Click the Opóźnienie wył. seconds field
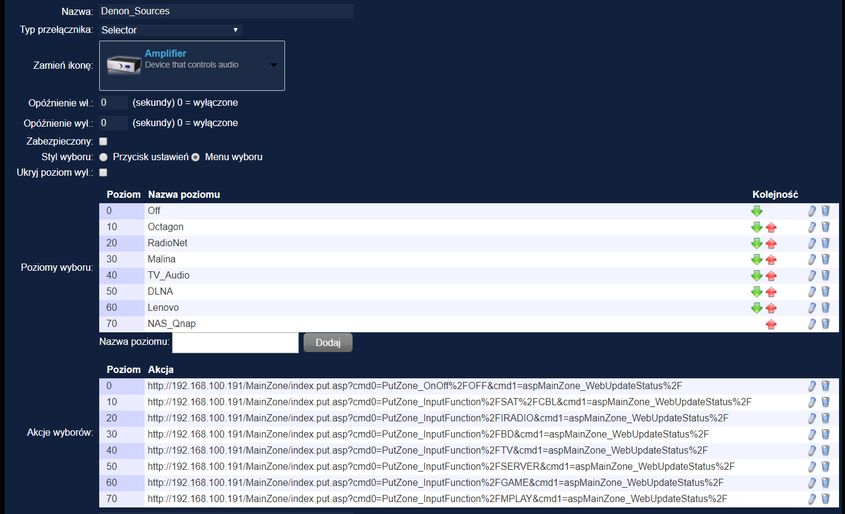This screenshot has height=514, width=845. 114,123
